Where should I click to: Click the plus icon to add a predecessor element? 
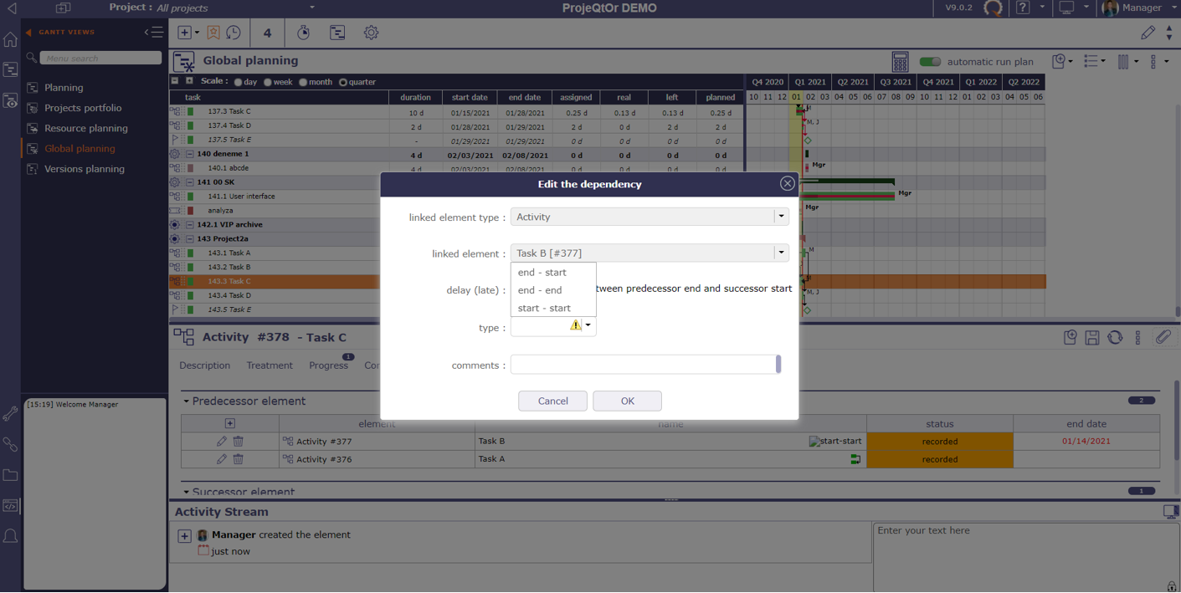230,423
